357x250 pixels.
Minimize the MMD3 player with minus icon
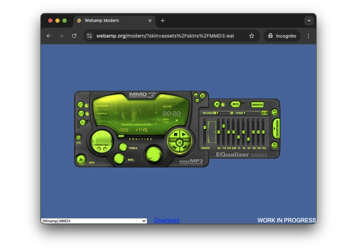point(195,95)
